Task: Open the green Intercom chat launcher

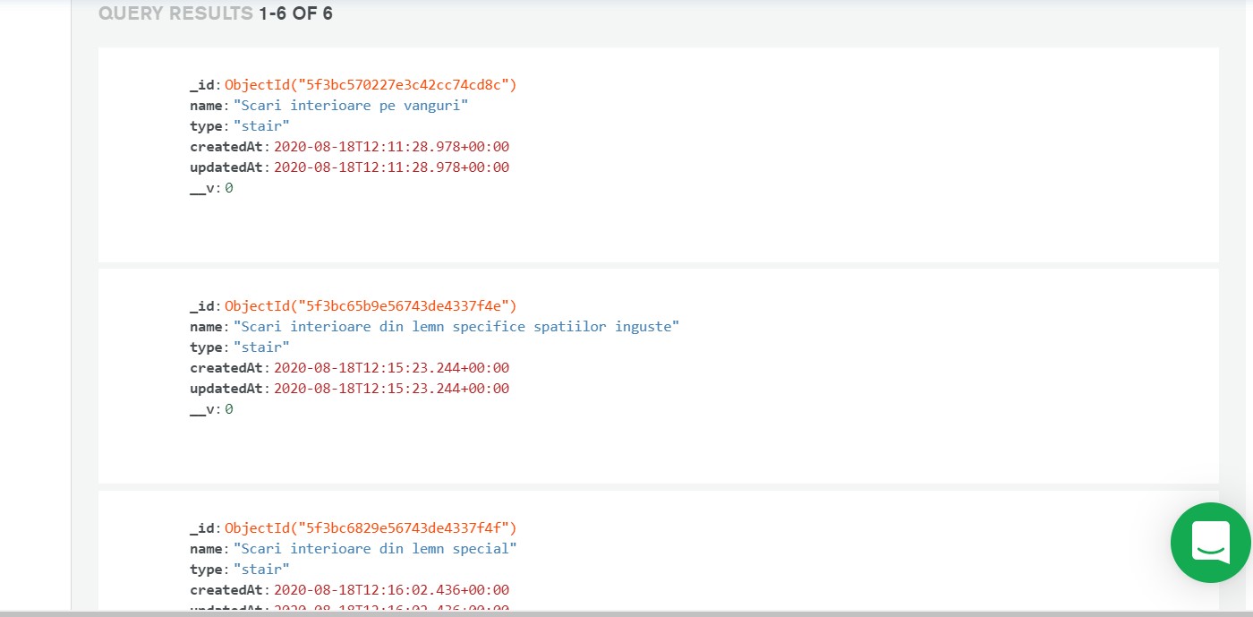Action: (1210, 543)
